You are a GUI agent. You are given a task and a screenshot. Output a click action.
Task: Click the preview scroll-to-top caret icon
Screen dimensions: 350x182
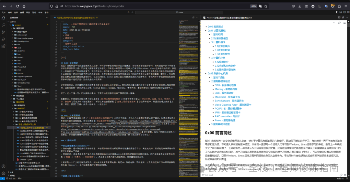[x=334, y=23]
